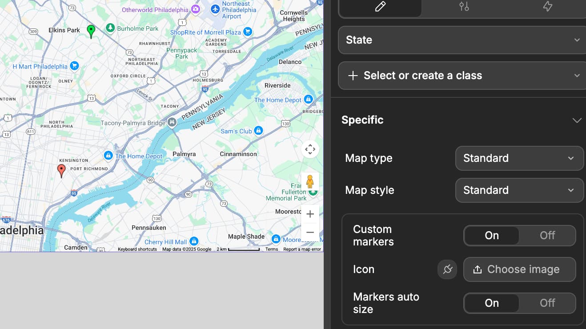Open Select or create a class dropdown

[x=462, y=76]
